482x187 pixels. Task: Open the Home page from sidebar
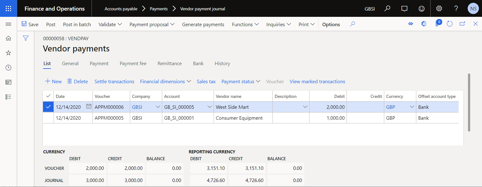tap(8, 38)
